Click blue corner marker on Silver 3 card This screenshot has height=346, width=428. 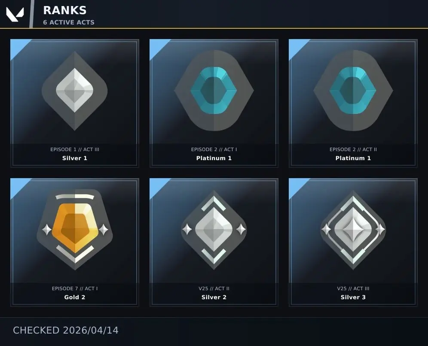coord(296,186)
